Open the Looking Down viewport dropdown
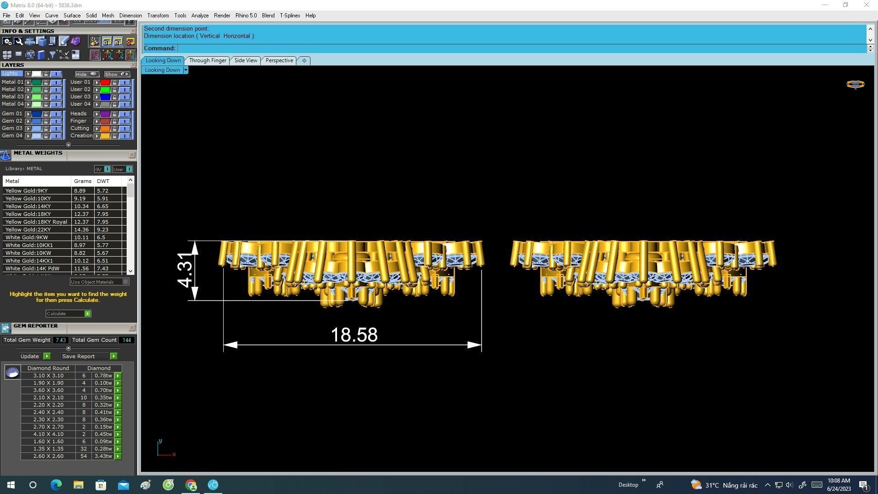 click(186, 70)
